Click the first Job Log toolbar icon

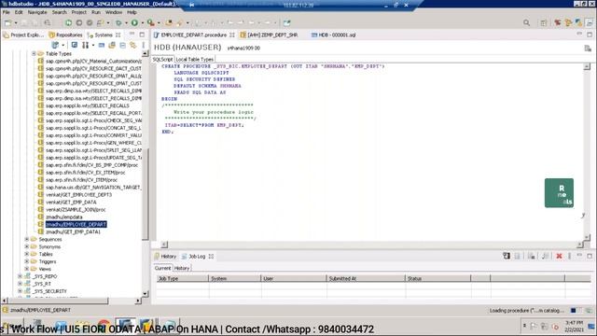506,256
